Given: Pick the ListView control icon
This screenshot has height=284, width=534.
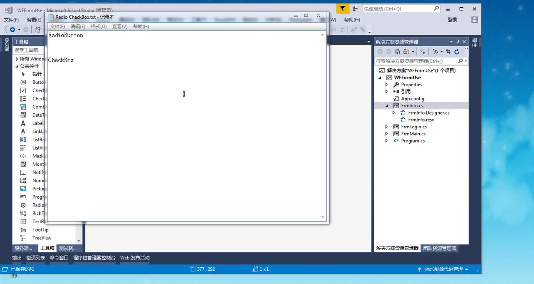Looking at the screenshot, I should [23, 148].
